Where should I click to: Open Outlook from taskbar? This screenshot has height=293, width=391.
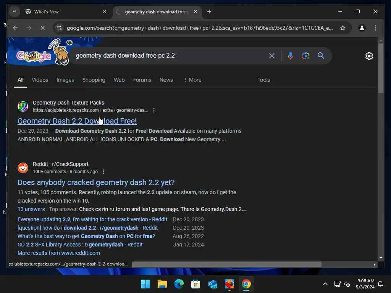(x=212, y=284)
